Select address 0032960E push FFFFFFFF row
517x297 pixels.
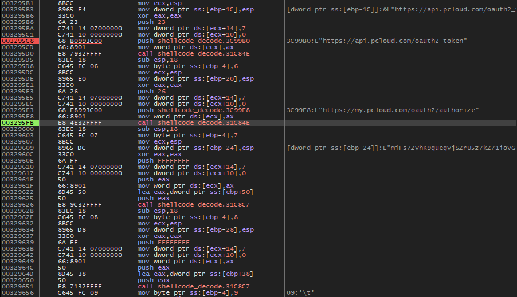click(x=17, y=160)
